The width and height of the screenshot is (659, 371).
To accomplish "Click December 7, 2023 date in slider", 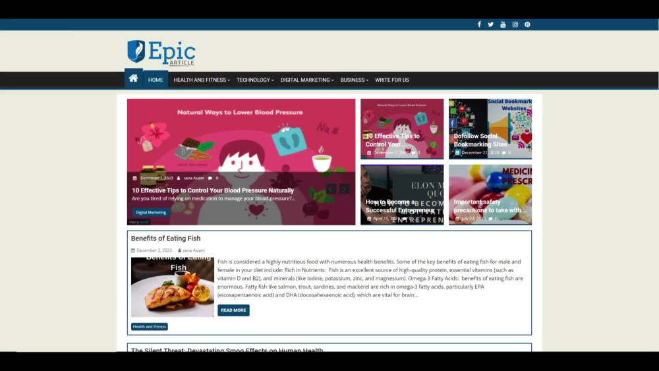I will click(x=156, y=178).
